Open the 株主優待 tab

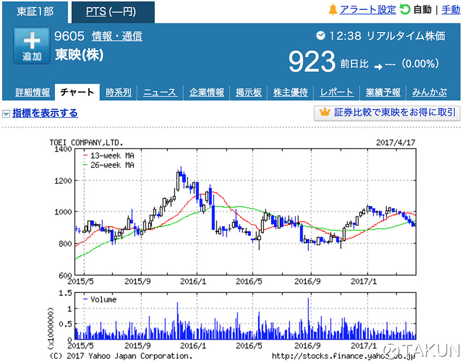(x=290, y=92)
